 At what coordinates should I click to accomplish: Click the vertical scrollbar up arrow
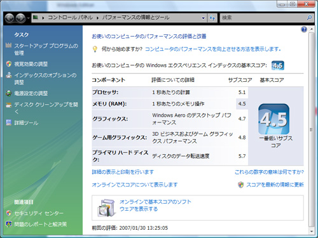[311, 29]
